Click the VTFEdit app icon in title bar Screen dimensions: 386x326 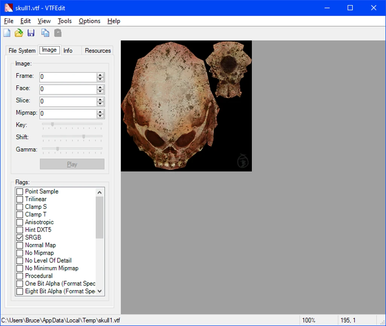[x=9, y=8]
